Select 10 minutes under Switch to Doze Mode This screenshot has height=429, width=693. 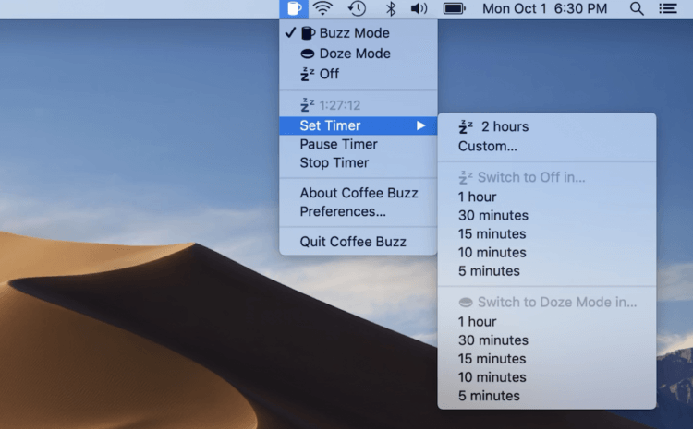coord(547,377)
